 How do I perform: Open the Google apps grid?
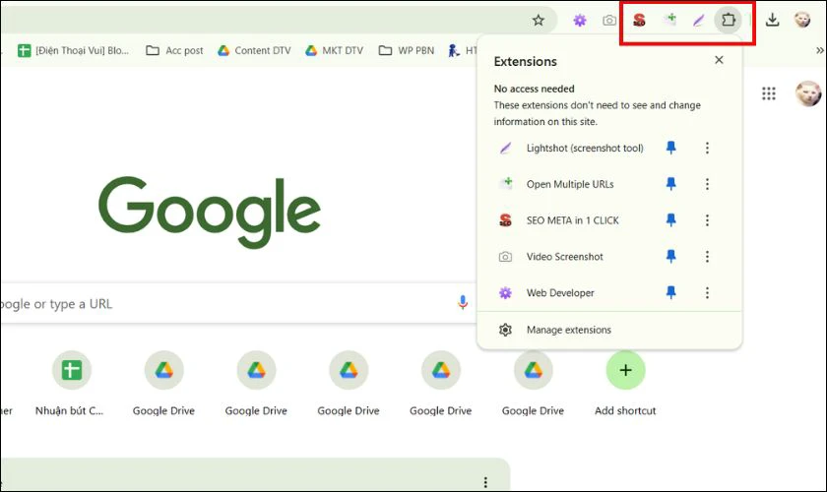coord(769,93)
